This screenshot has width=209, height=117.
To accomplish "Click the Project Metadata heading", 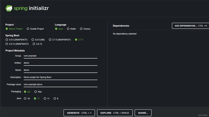I will (15, 50).
